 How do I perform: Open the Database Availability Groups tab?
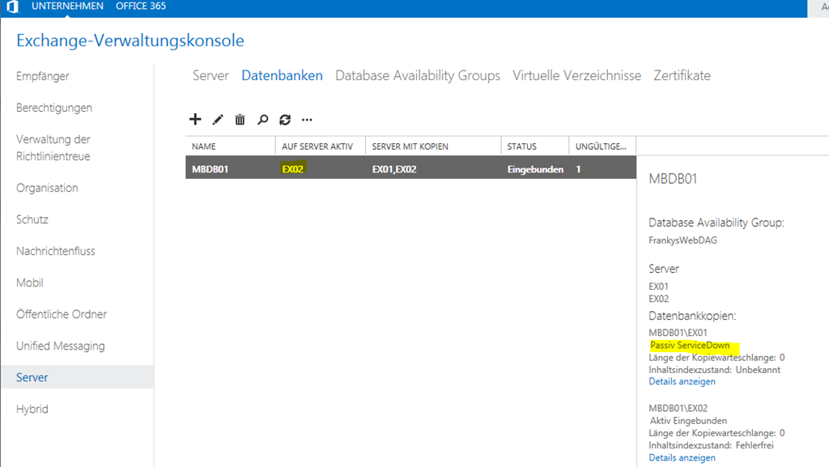418,75
